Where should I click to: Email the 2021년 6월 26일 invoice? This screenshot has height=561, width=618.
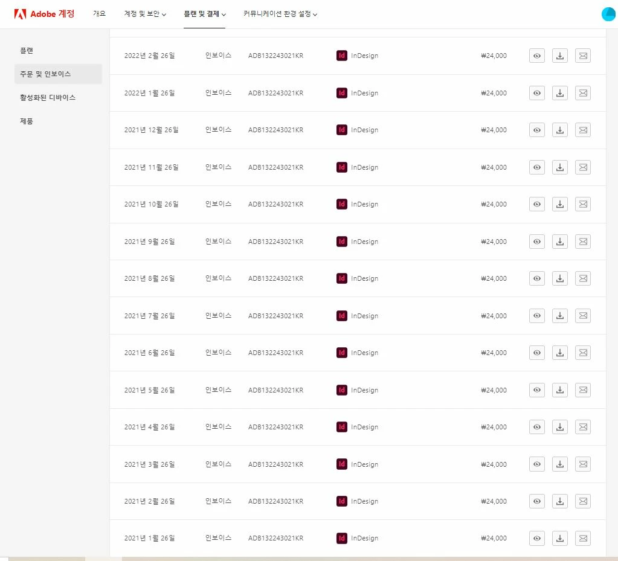tap(583, 353)
